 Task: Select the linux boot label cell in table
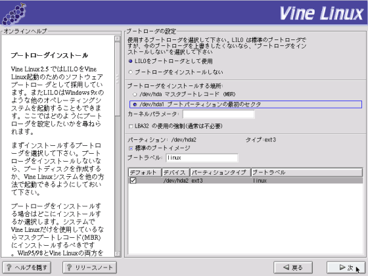point(260,181)
